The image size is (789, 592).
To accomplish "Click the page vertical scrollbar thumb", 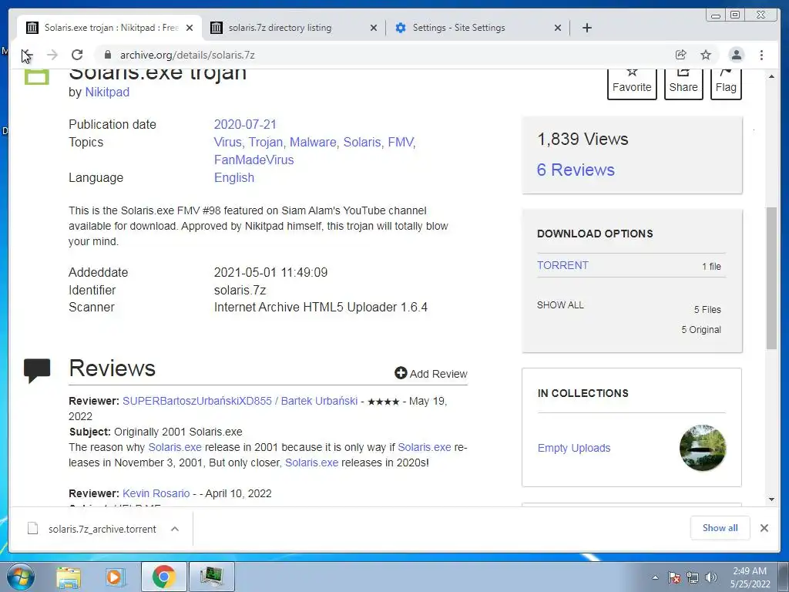I will pyautogui.click(x=771, y=277).
